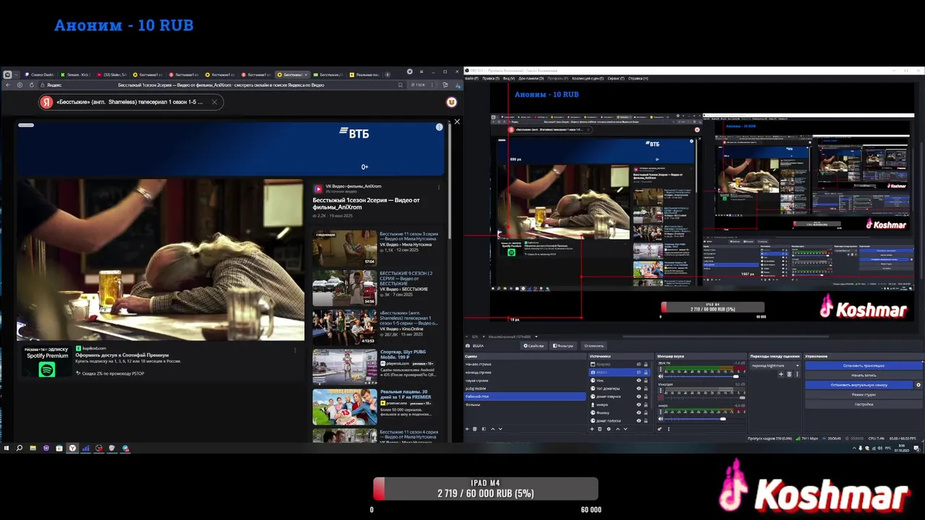Open the browser tab list dropdown arrow
This screenshot has width=925, height=520.
click(16, 74)
